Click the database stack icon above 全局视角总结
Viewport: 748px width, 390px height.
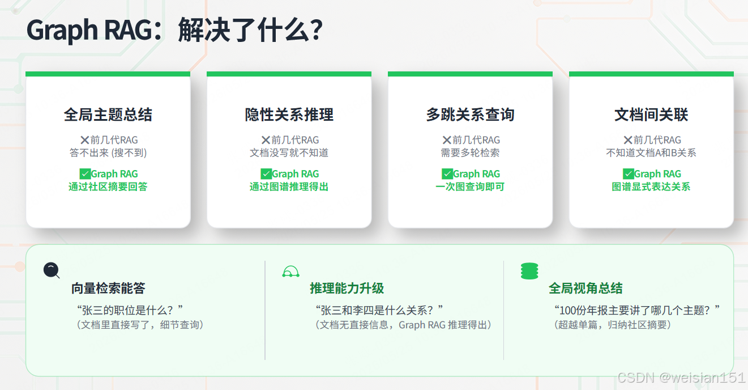click(529, 271)
